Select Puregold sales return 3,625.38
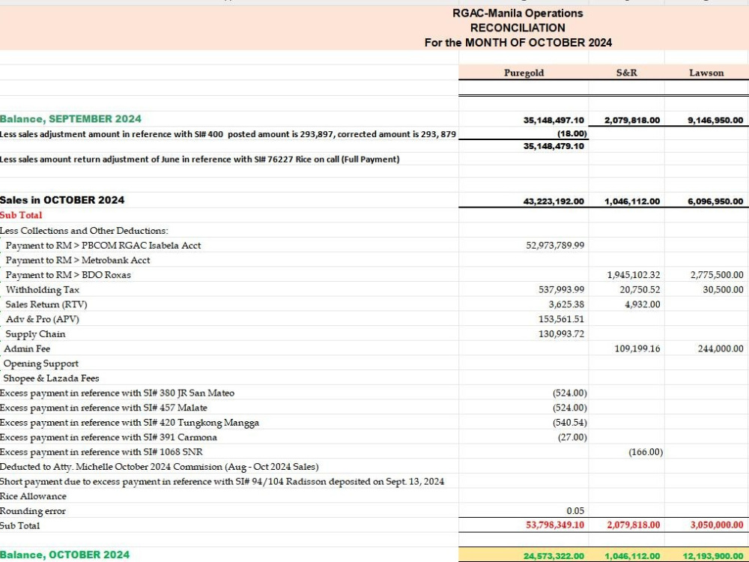Viewport: 749px width, 562px height. coord(566,304)
